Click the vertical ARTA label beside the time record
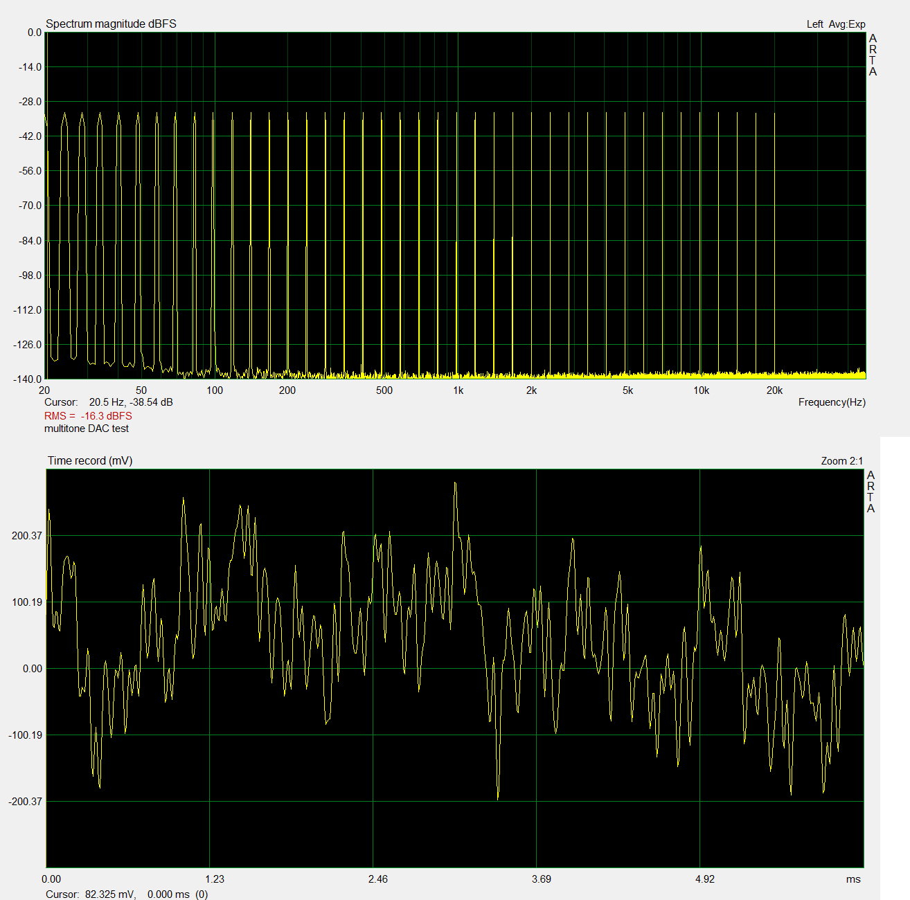Viewport: 910px width, 900px height. click(x=871, y=492)
